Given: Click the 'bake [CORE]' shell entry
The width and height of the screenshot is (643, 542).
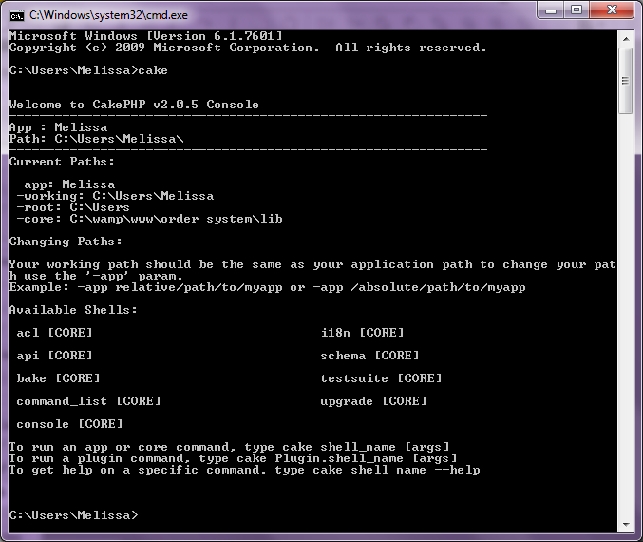Looking at the screenshot, I should [58, 378].
